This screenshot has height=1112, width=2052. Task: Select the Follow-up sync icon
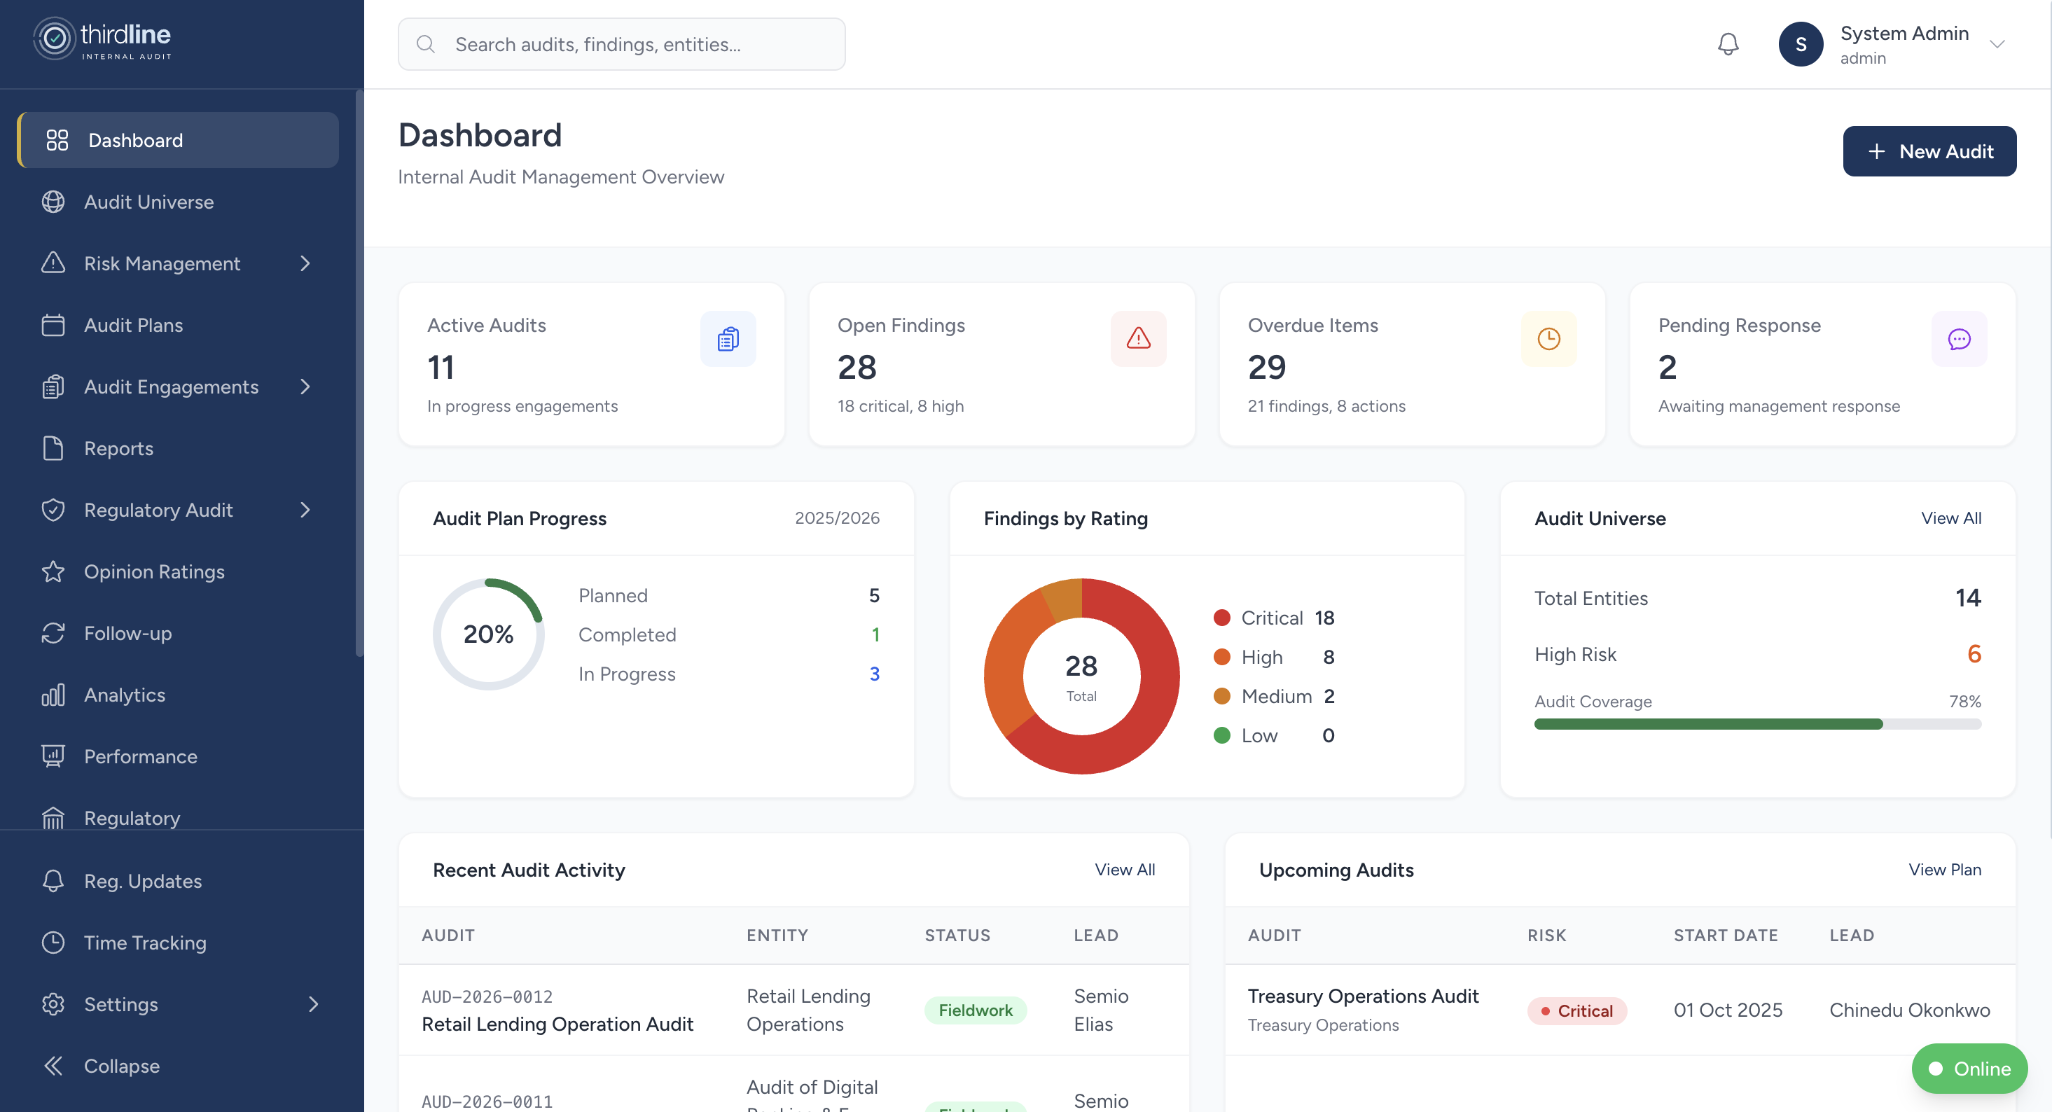[x=53, y=632]
